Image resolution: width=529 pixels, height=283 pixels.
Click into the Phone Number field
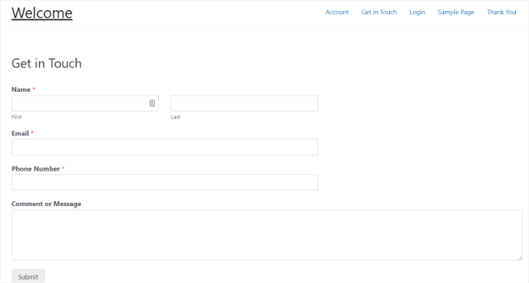coord(165,182)
